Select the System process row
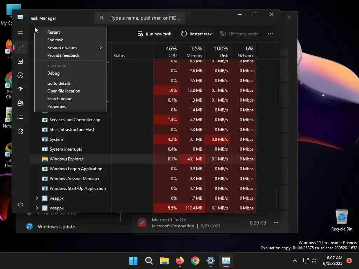This screenshot has width=359, height=269. [x=143, y=139]
